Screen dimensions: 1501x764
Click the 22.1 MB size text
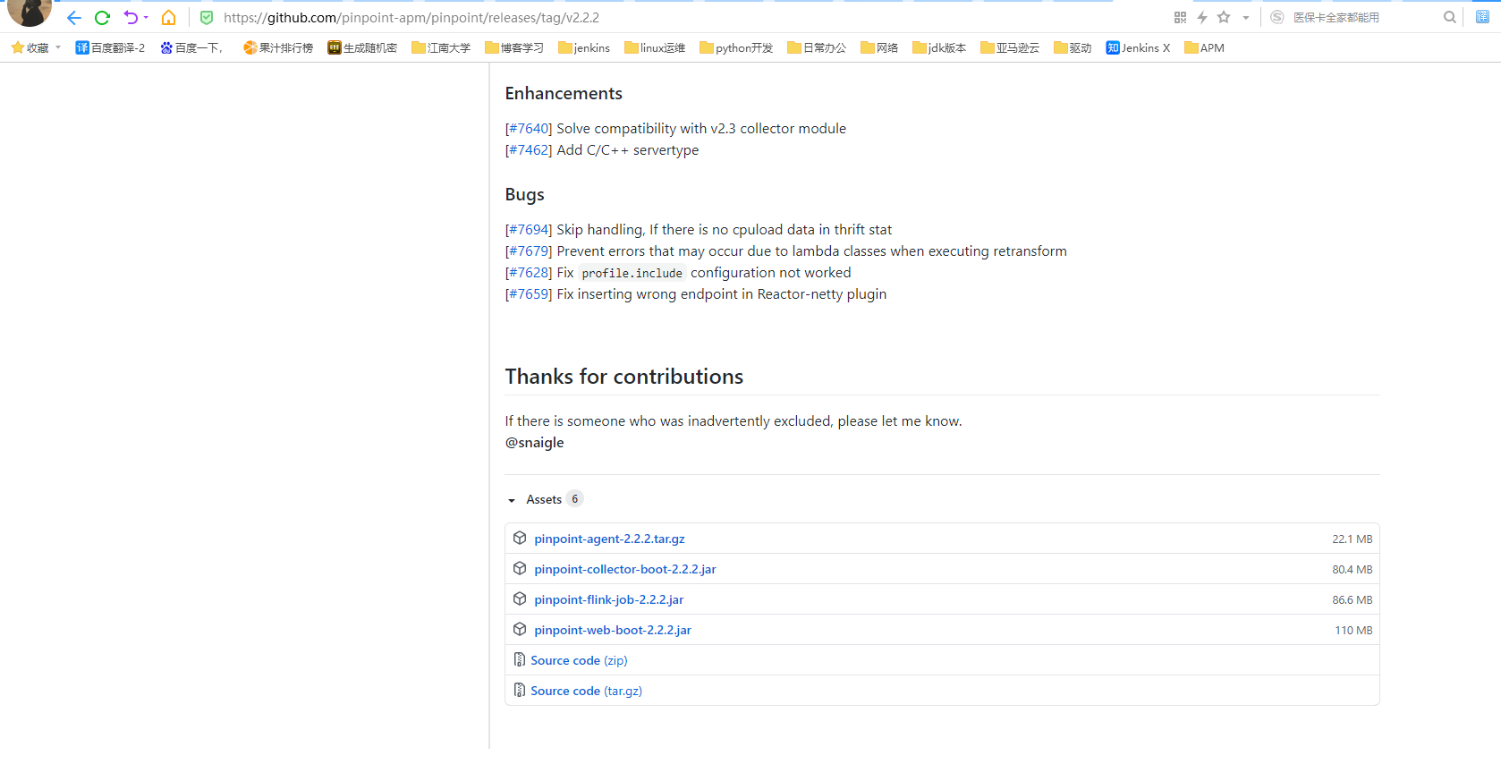point(1353,539)
